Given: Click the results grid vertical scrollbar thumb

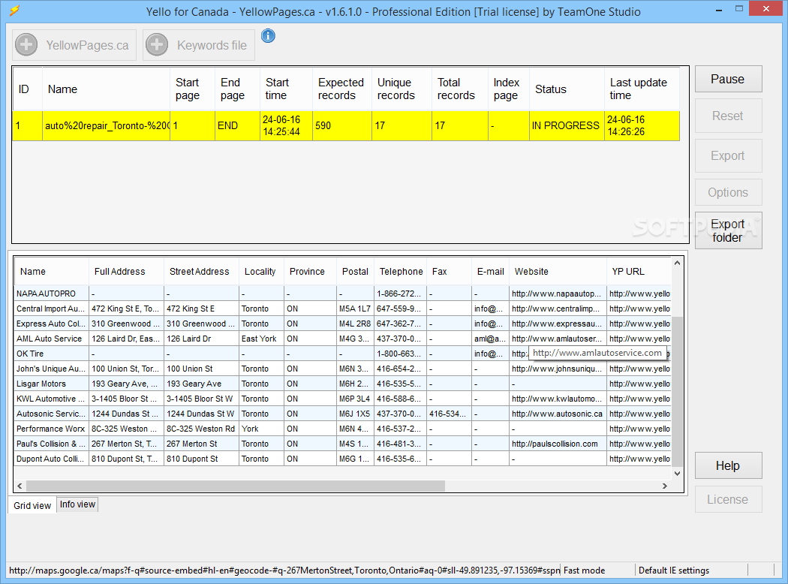Looking at the screenshot, I should pyautogui.click(x=678, y=391).
